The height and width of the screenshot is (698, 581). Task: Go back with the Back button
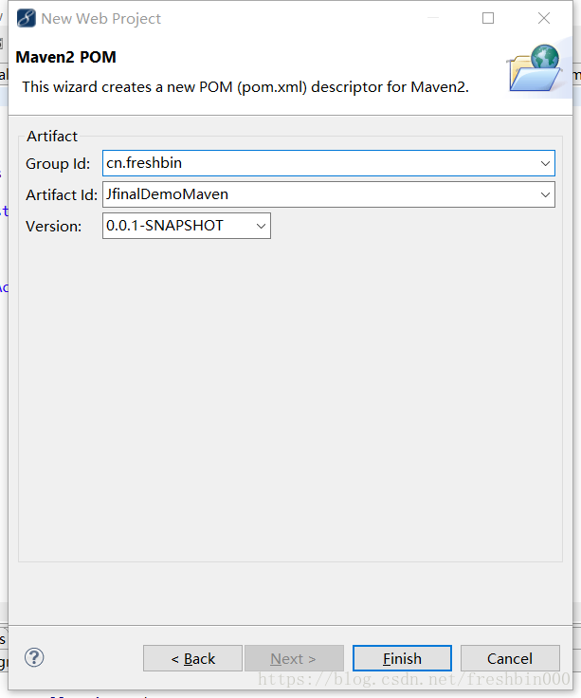[192, 658]
